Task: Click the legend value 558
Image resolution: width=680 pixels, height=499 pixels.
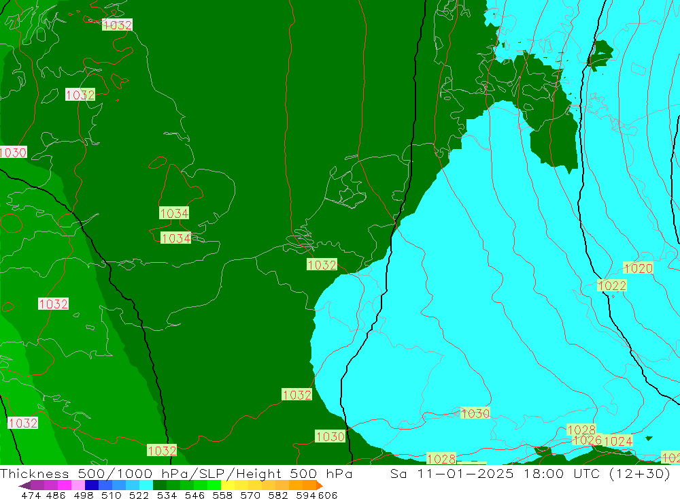Action: [x=222, y=495]
